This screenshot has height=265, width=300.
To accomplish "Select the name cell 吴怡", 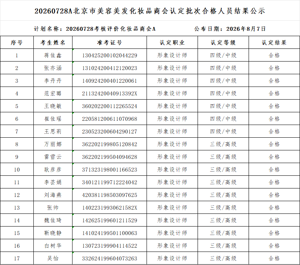I will click(x=53, y=258).
